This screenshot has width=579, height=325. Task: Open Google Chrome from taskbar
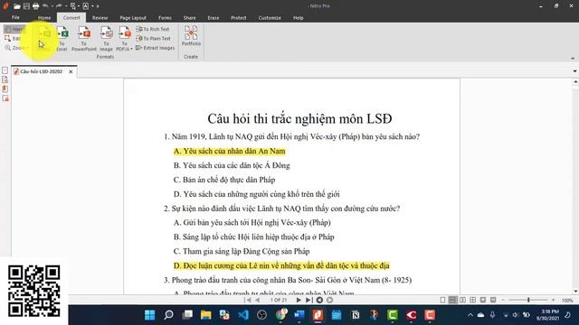tap(280, 315)
